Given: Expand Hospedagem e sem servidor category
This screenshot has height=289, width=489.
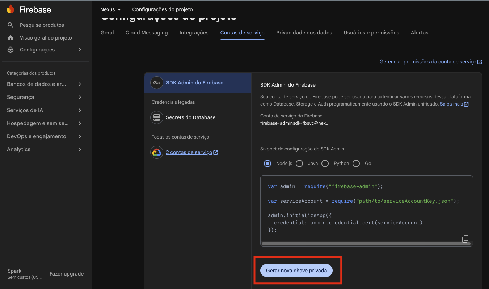Looking at the screenshot, I should [x=80, y=123].
